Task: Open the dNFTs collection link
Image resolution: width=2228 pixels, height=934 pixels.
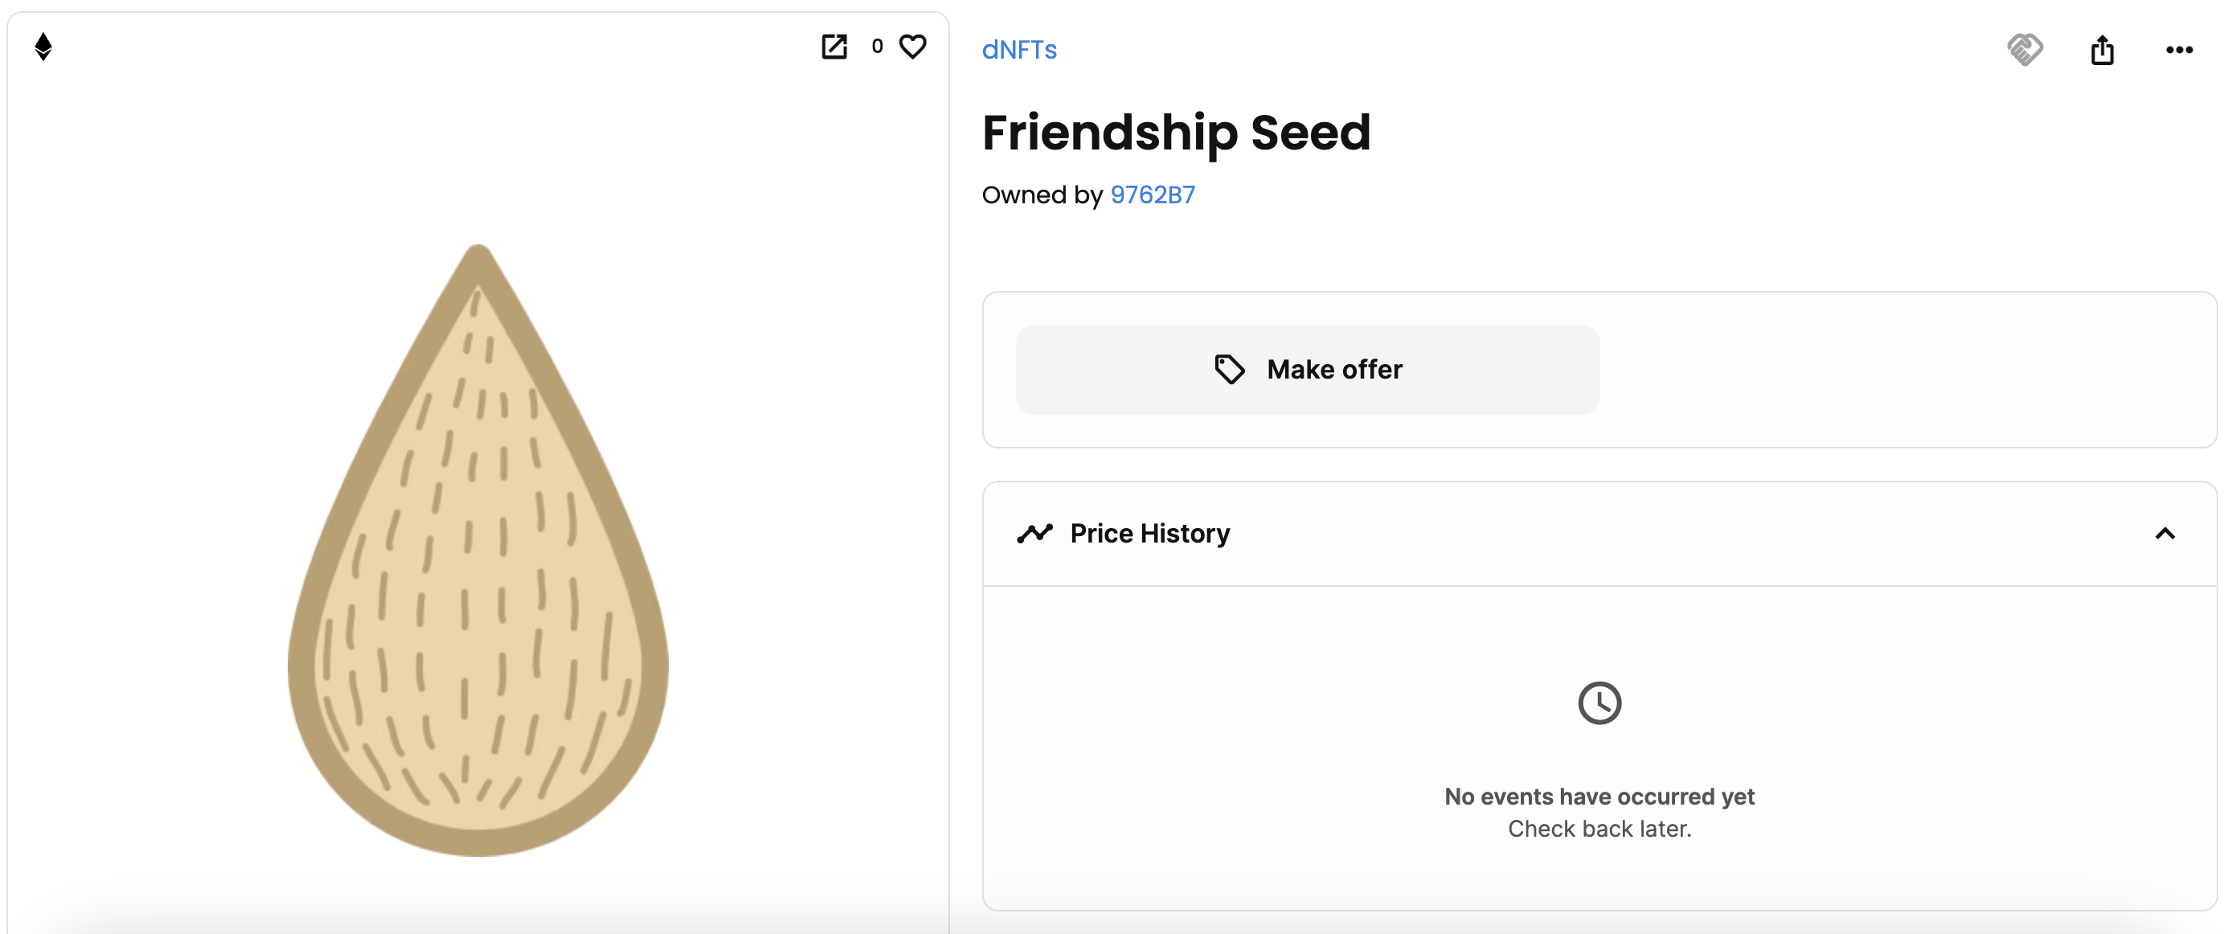Action: (x=1019, y=50)
